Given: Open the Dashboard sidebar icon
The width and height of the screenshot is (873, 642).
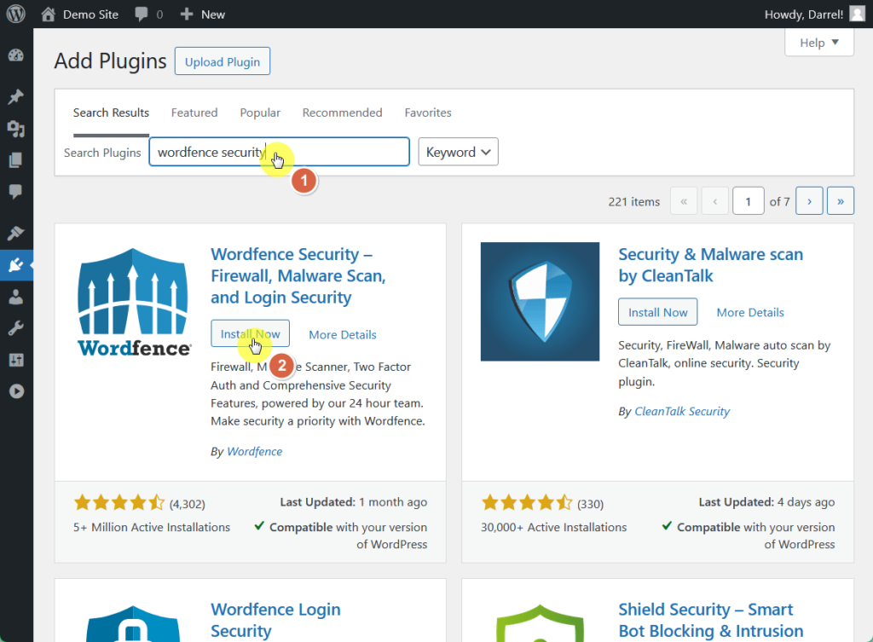Looking at the screenshot, I should click(15, 55).
